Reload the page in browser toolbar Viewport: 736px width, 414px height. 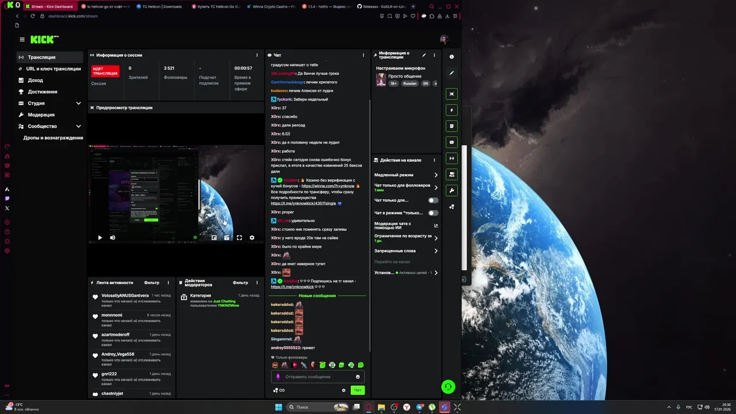point(32,16)
